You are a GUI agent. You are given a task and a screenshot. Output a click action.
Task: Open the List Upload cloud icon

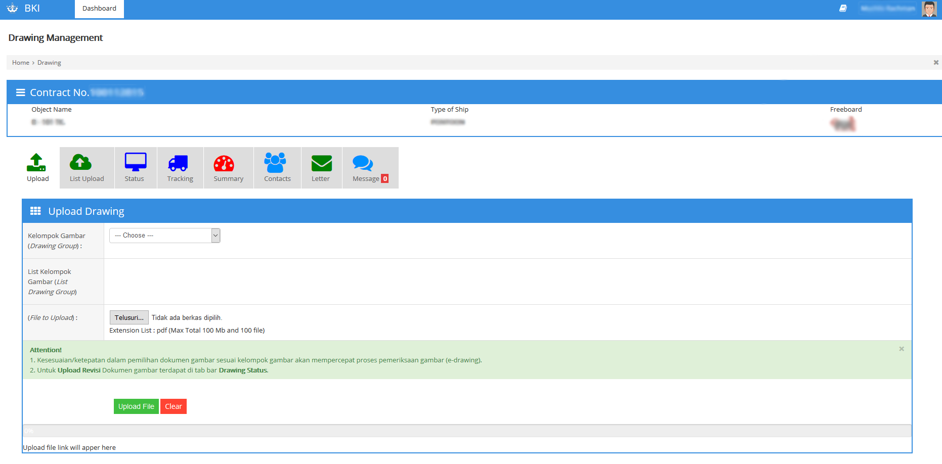80,162
